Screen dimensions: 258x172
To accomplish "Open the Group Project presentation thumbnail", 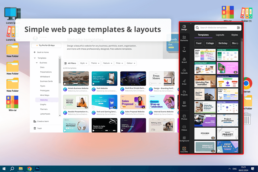I will pyautogui.click(x=227, y=147).
